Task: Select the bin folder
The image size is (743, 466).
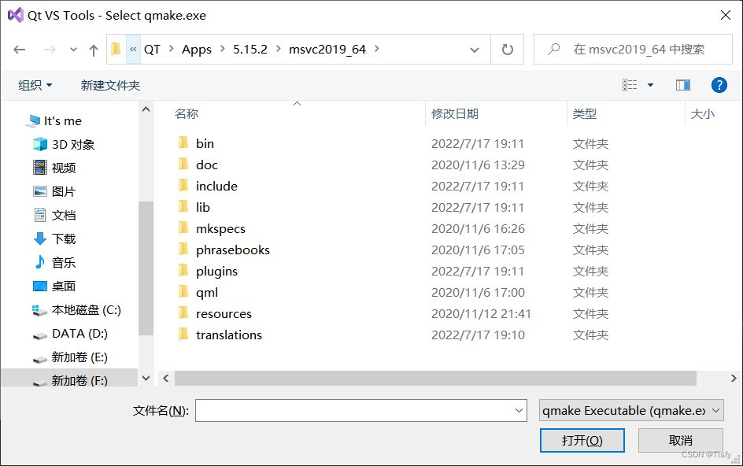Action: click(x=205, y=143)
